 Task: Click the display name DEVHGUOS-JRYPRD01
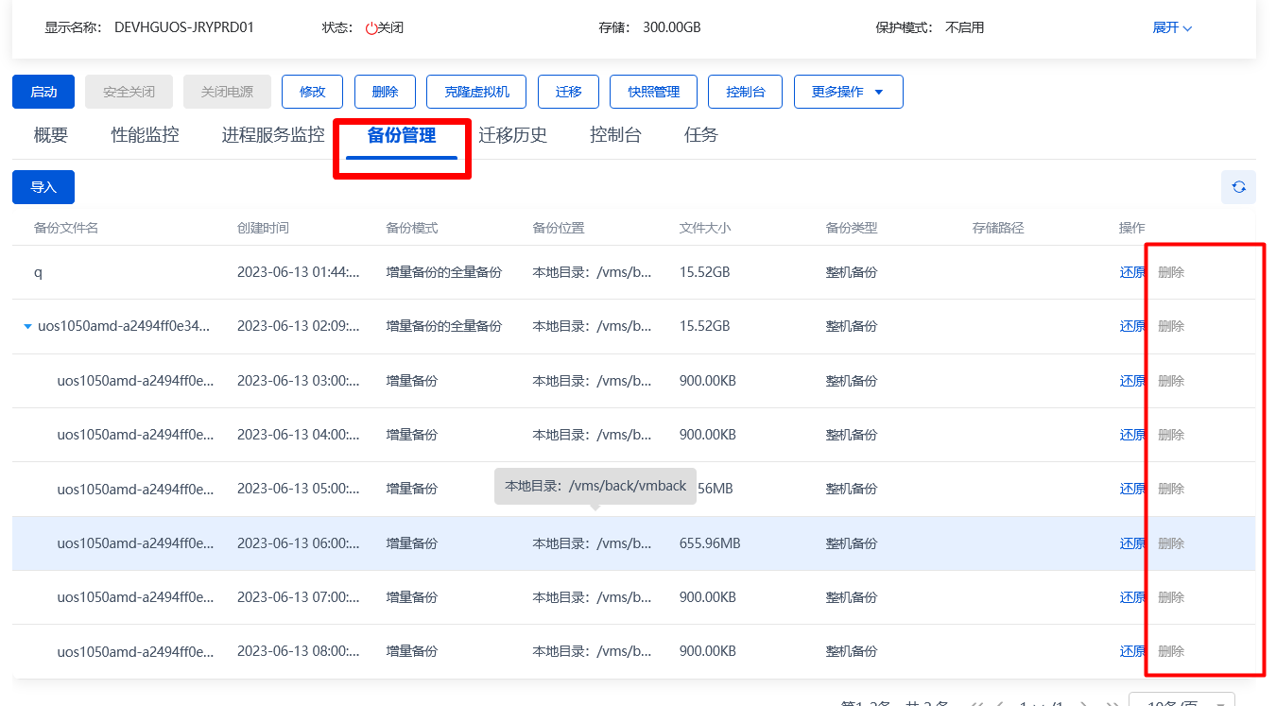[184, 27]
